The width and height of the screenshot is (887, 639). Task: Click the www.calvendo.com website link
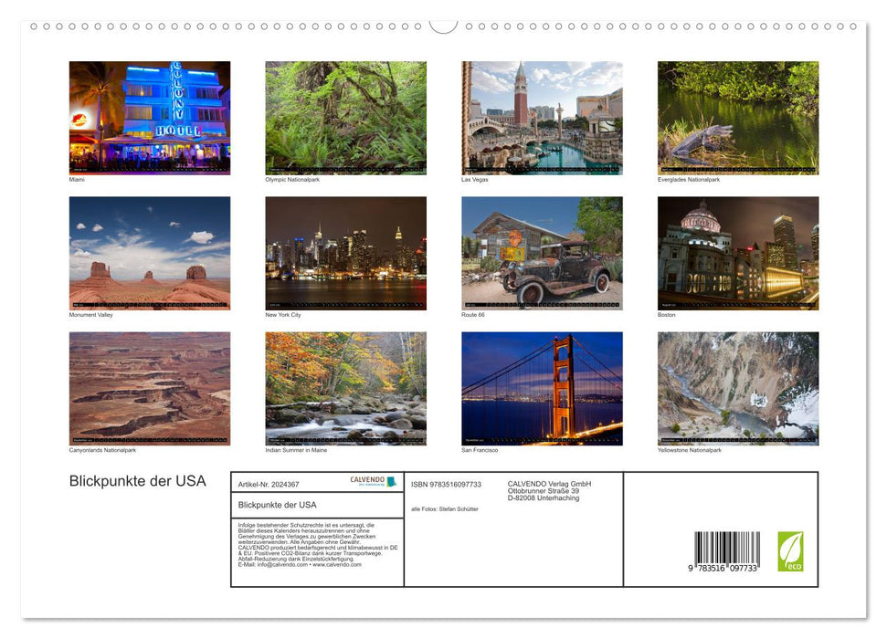click(340, 566)
